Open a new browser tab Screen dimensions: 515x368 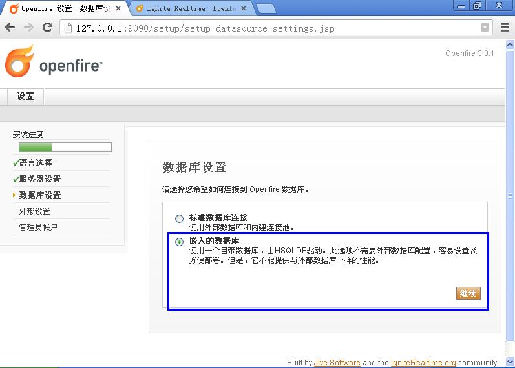(x=266, y=9)
